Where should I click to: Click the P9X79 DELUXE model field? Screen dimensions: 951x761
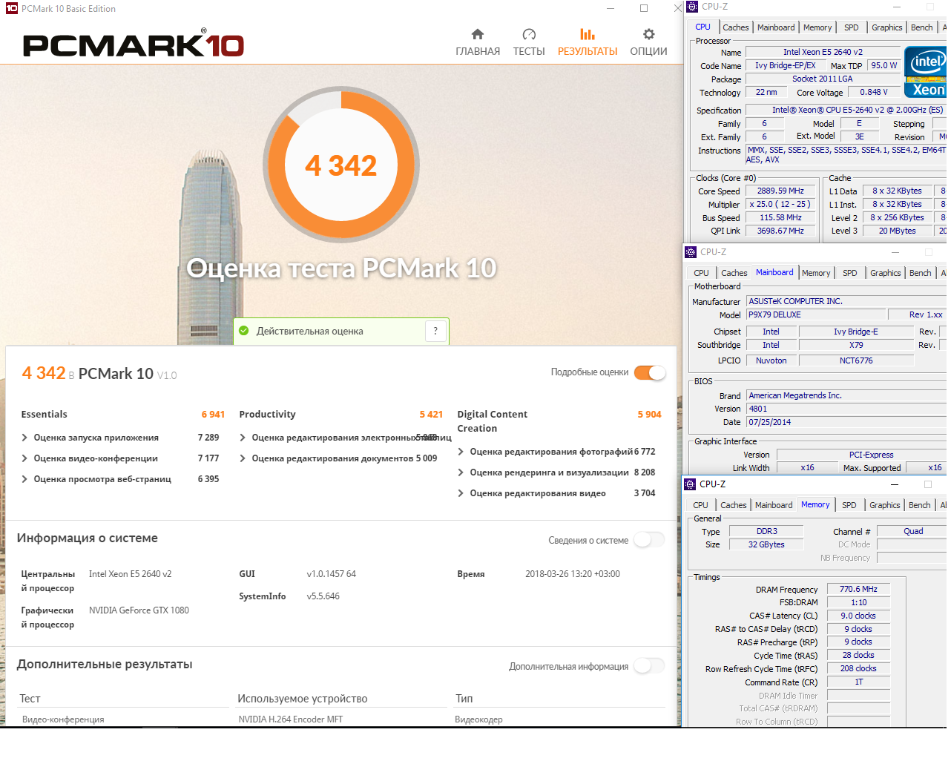point(815,314)
